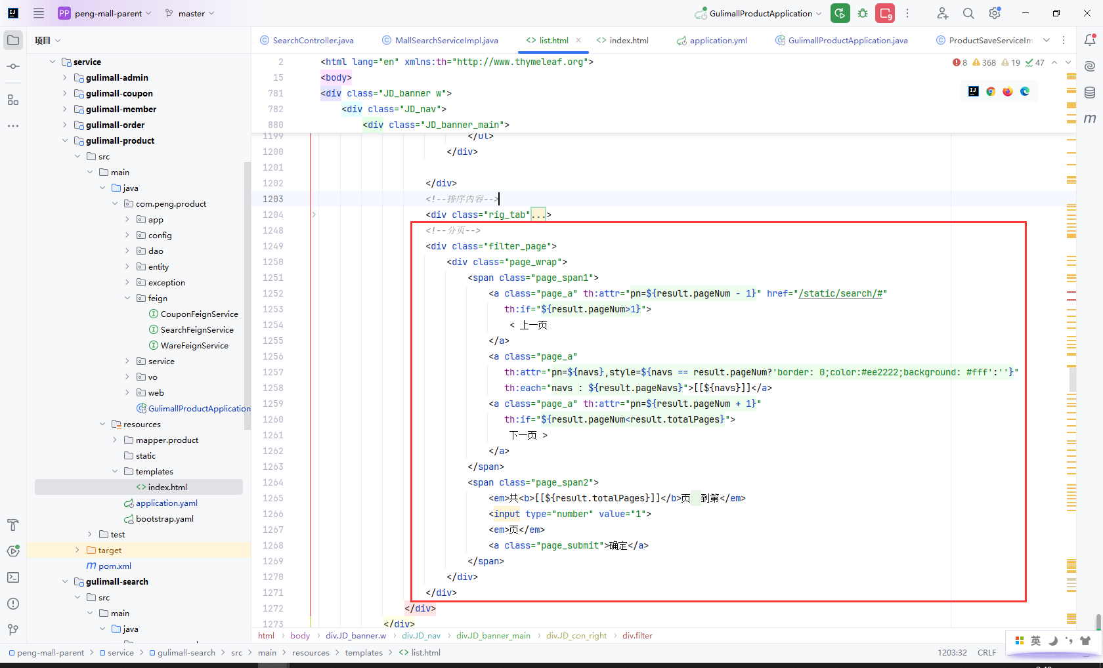Open IDE settings gear
The image size is (1103, 668).
pos(995,13)
